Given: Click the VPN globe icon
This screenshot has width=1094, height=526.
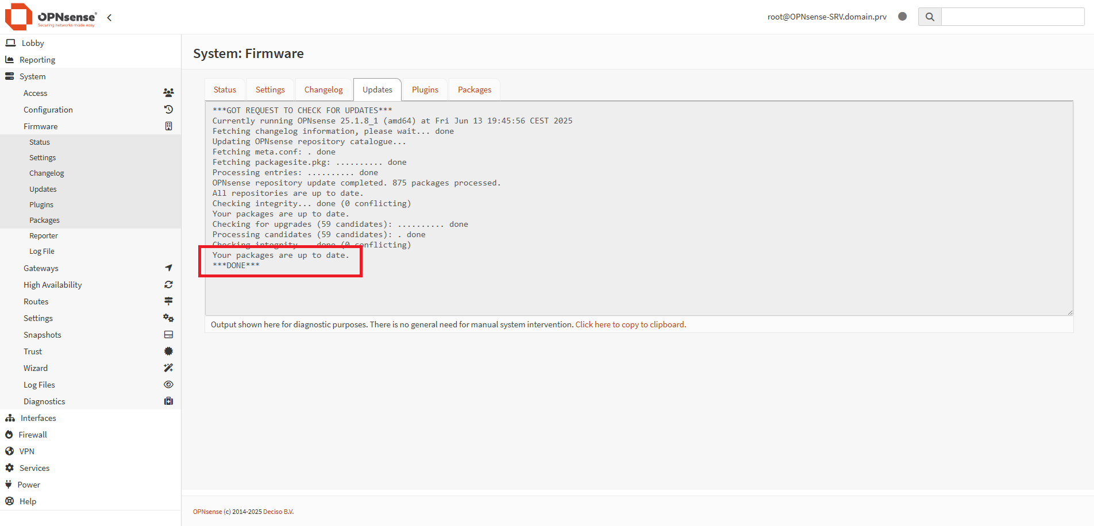Looking at the screenshot, I should [x=9, y=451].
